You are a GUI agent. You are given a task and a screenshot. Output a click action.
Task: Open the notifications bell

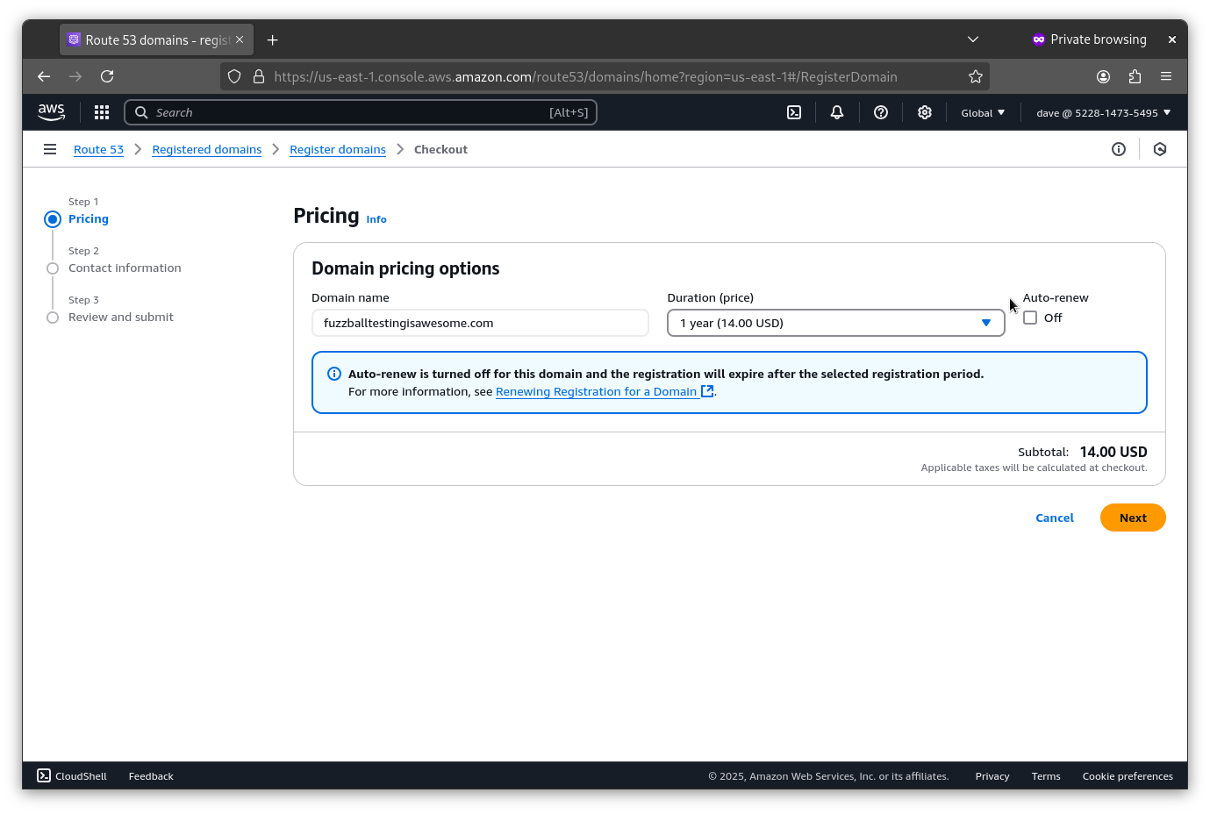tap(837, 112)
